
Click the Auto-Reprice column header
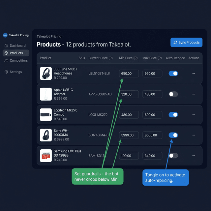point(175,58)
